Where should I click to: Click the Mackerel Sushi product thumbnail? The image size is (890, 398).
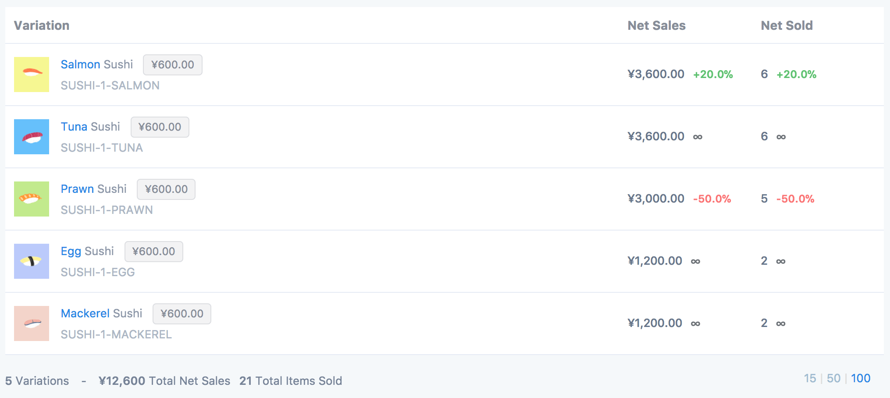tap(32, 323)
